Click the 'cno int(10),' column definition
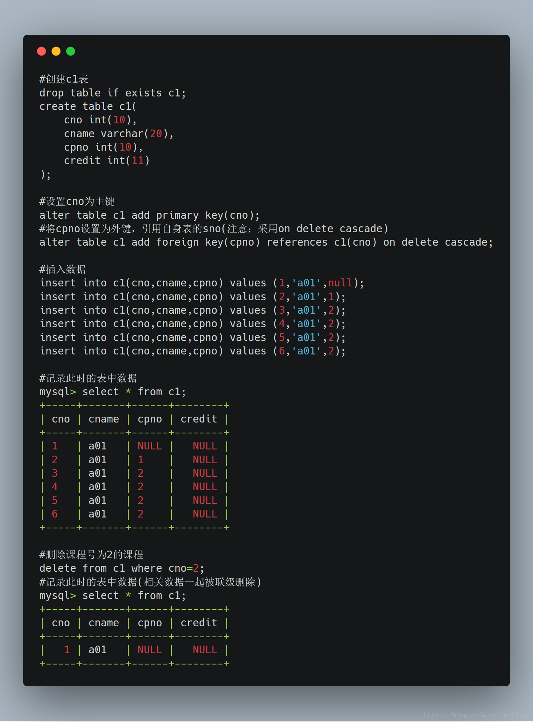Image resolution: width=533 pixels, height=722 pixels. pyautogui.click(x=100, y=120)
